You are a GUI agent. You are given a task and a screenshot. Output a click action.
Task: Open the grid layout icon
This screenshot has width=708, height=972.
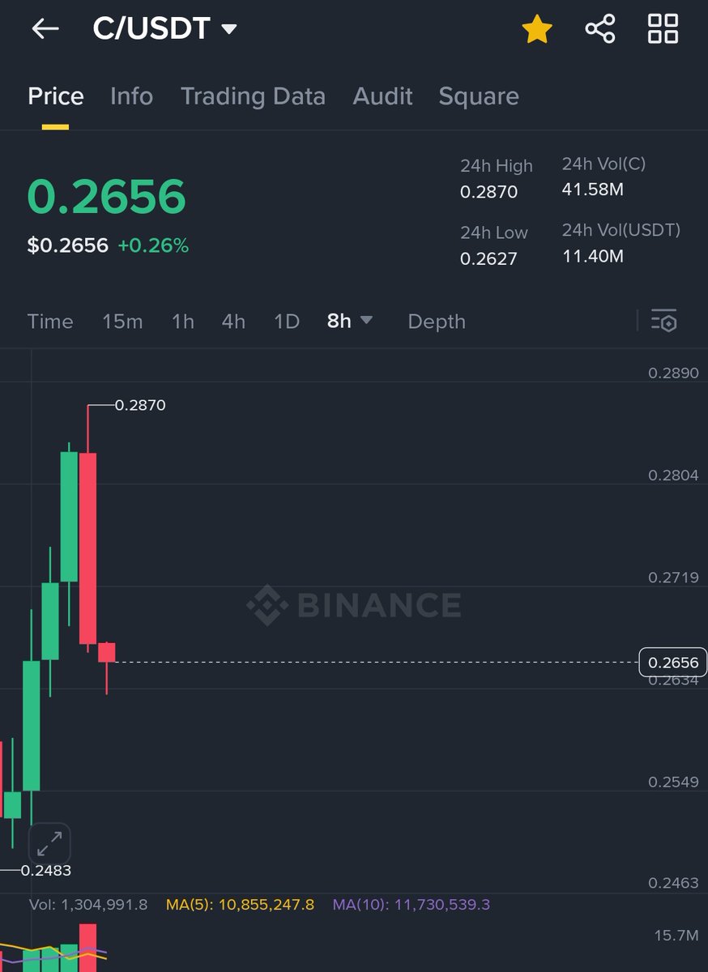coord(663,29)
